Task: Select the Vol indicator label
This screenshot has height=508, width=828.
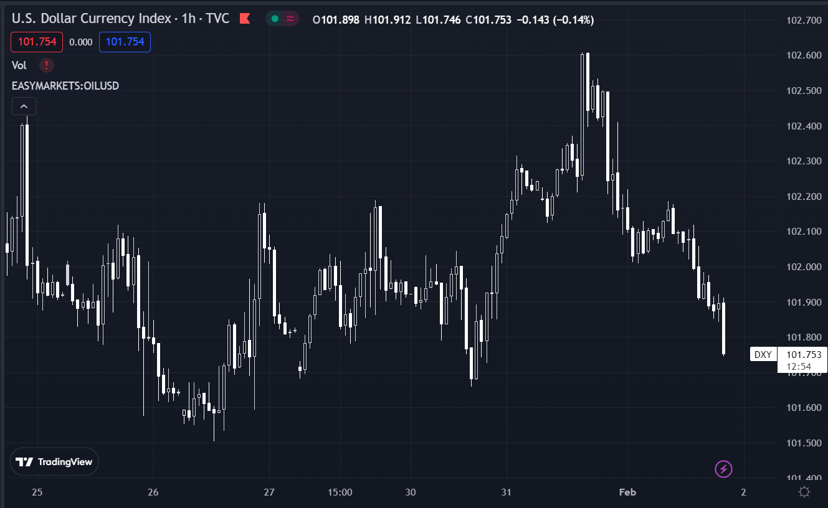Action: (19, 65)
